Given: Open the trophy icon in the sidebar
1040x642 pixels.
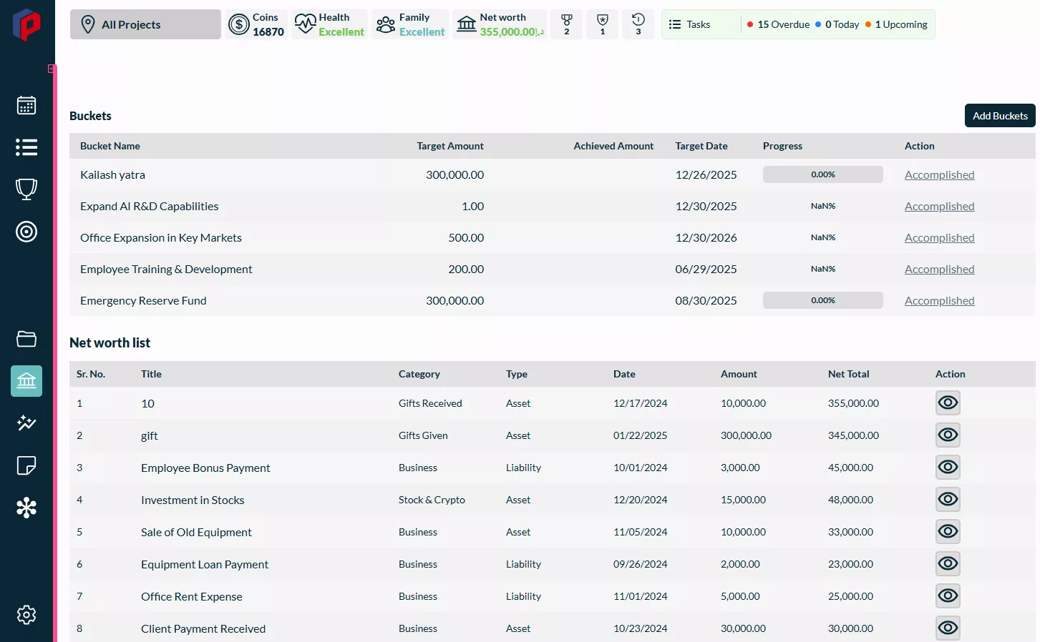Looking at the screenshot, I should pyautogui.click(x=26, y=189).
